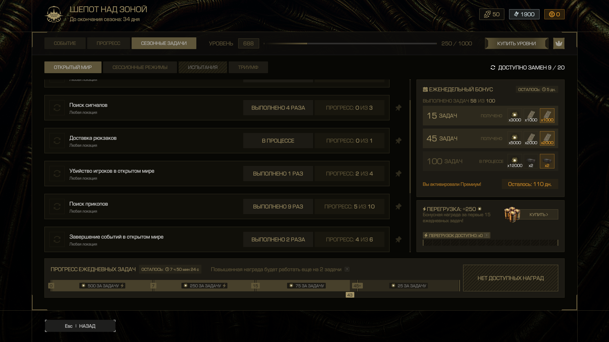Click the level number field 688
Screen dimensions: 609x342
click(248, 43)
